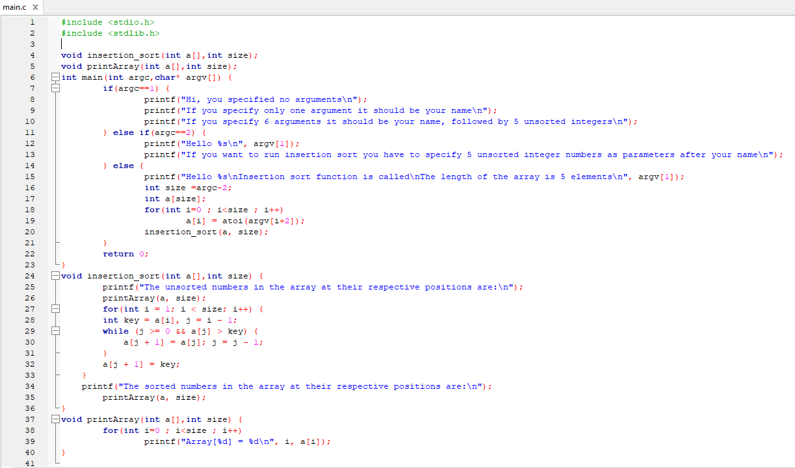Image resolution: width=795 pixels, height=468 pixels.
Task: Click 'The sorted numbers' printf on line 34
Action: 287,386
